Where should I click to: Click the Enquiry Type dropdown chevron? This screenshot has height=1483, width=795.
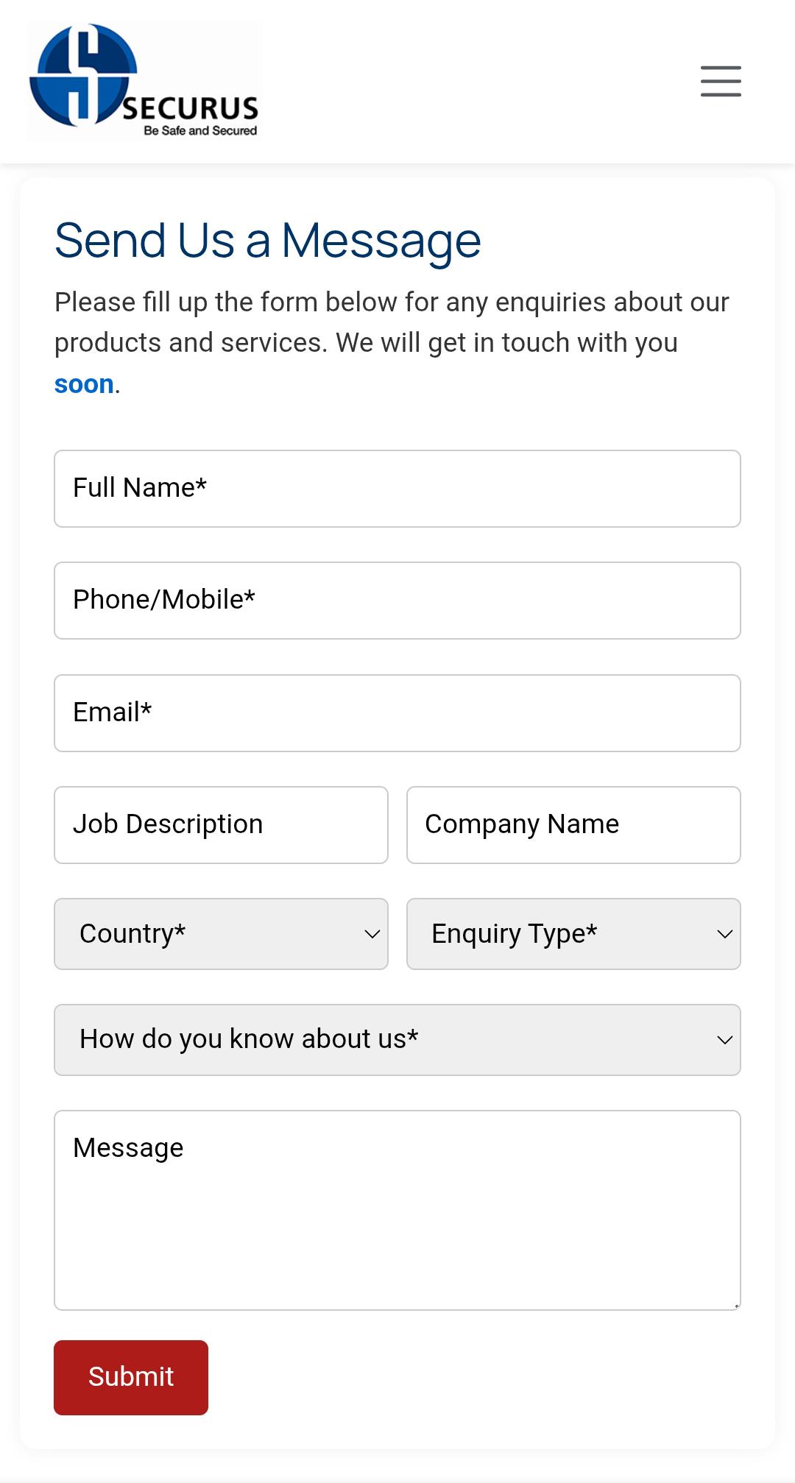pyautogui.click(x=724, y=933)
